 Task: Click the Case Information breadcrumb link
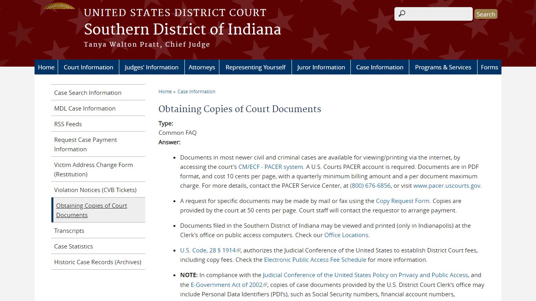click(196, 91)
